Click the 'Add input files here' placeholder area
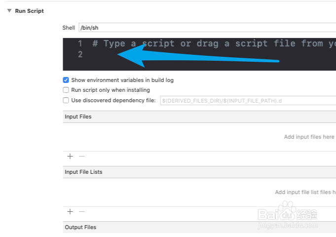The image size is (336, 237). click(x=309, y=137)
